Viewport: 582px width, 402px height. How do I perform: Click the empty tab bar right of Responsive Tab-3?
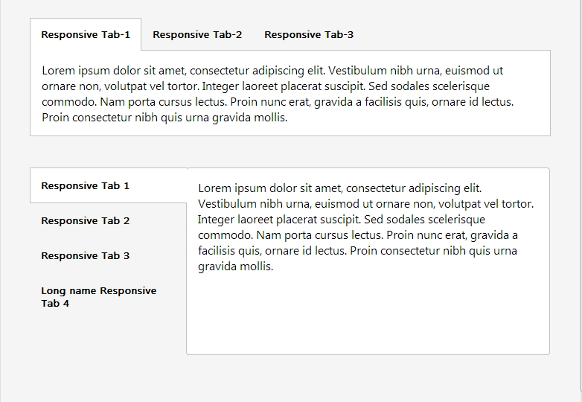[454, 34]
